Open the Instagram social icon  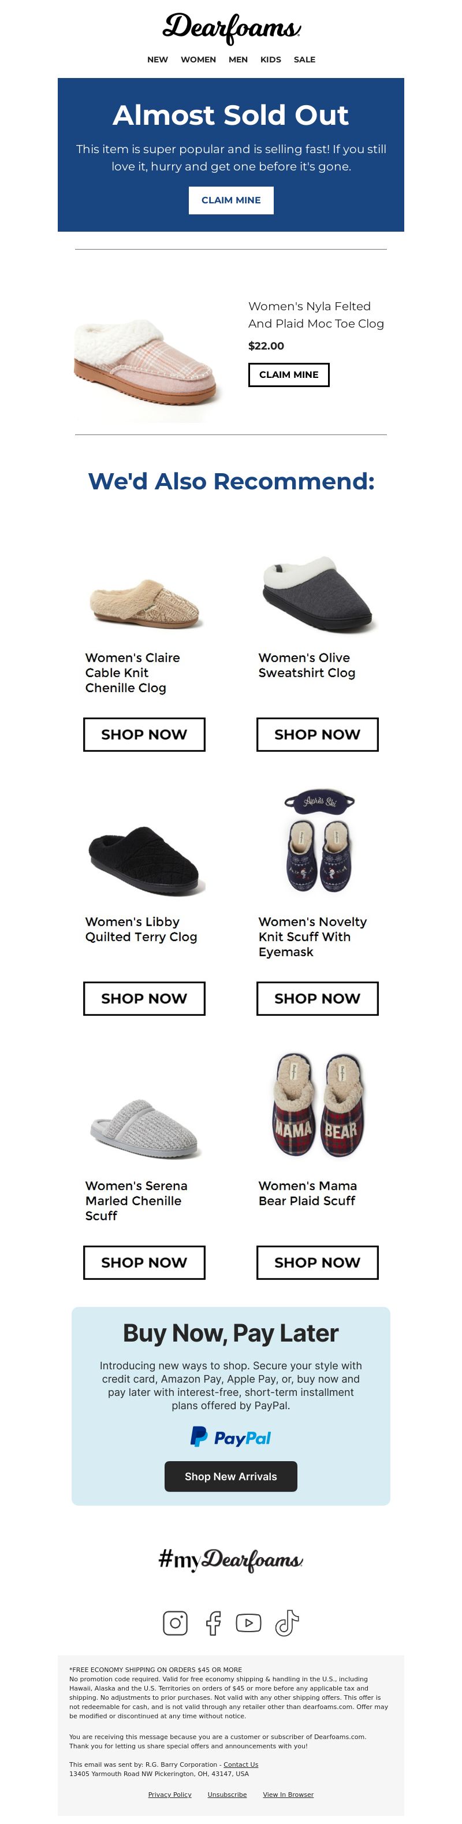175,1622
